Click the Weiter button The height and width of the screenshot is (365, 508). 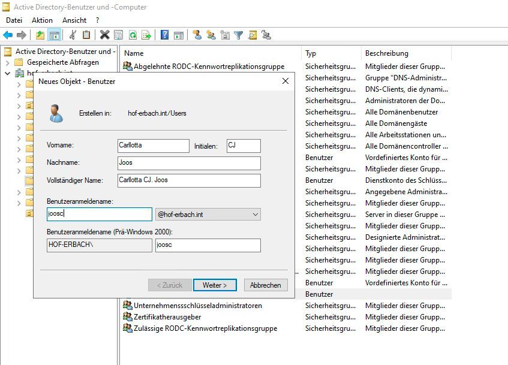coord(215,285)
